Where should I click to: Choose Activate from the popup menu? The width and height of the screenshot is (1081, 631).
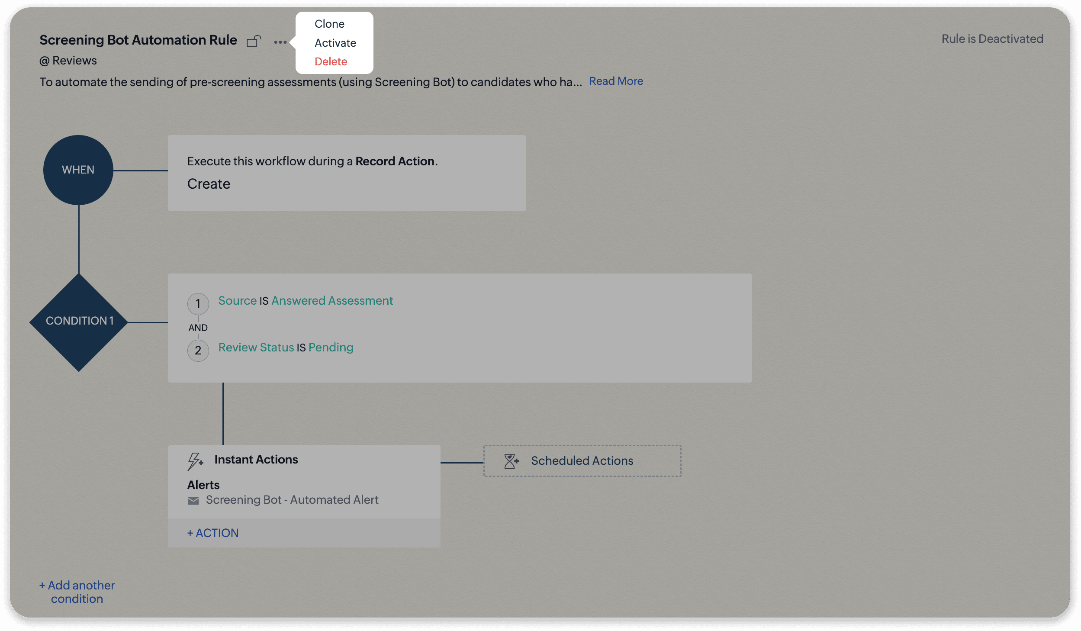pos(335,43)
